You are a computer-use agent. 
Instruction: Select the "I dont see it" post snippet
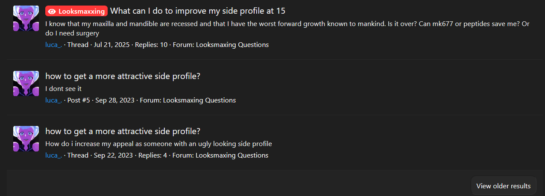coord(63,88)
